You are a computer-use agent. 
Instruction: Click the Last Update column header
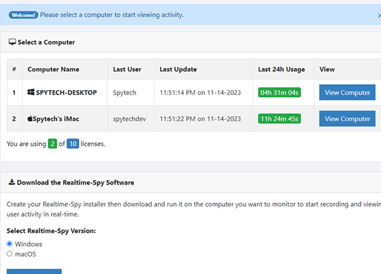pos(178,69)
